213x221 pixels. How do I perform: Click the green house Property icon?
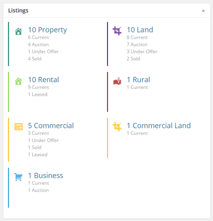click(x=19, y=31)
